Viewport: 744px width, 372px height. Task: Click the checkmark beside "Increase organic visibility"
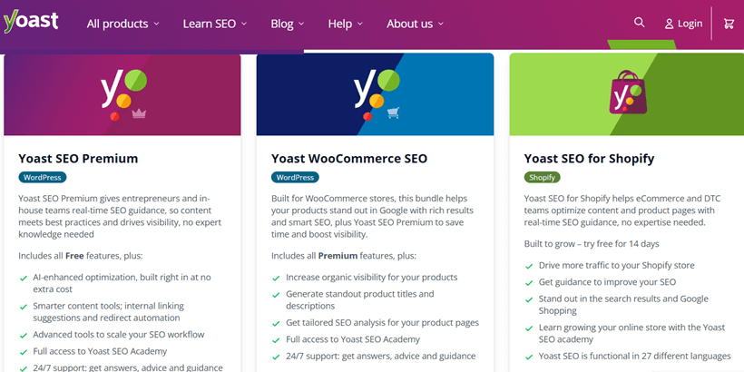pyautogui.click(x=276, y=278)
